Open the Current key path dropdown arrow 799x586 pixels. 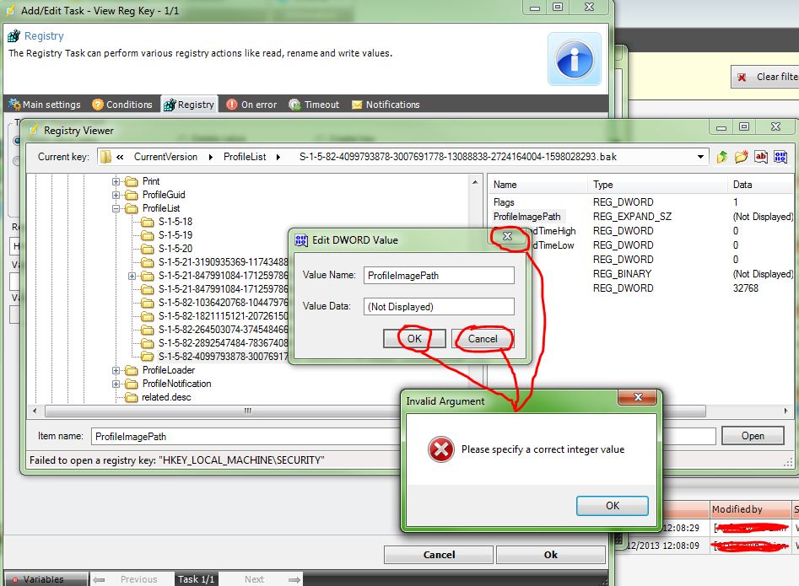[701, 157]
